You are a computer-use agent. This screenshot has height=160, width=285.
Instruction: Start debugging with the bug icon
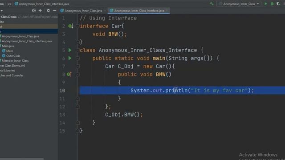272,4
